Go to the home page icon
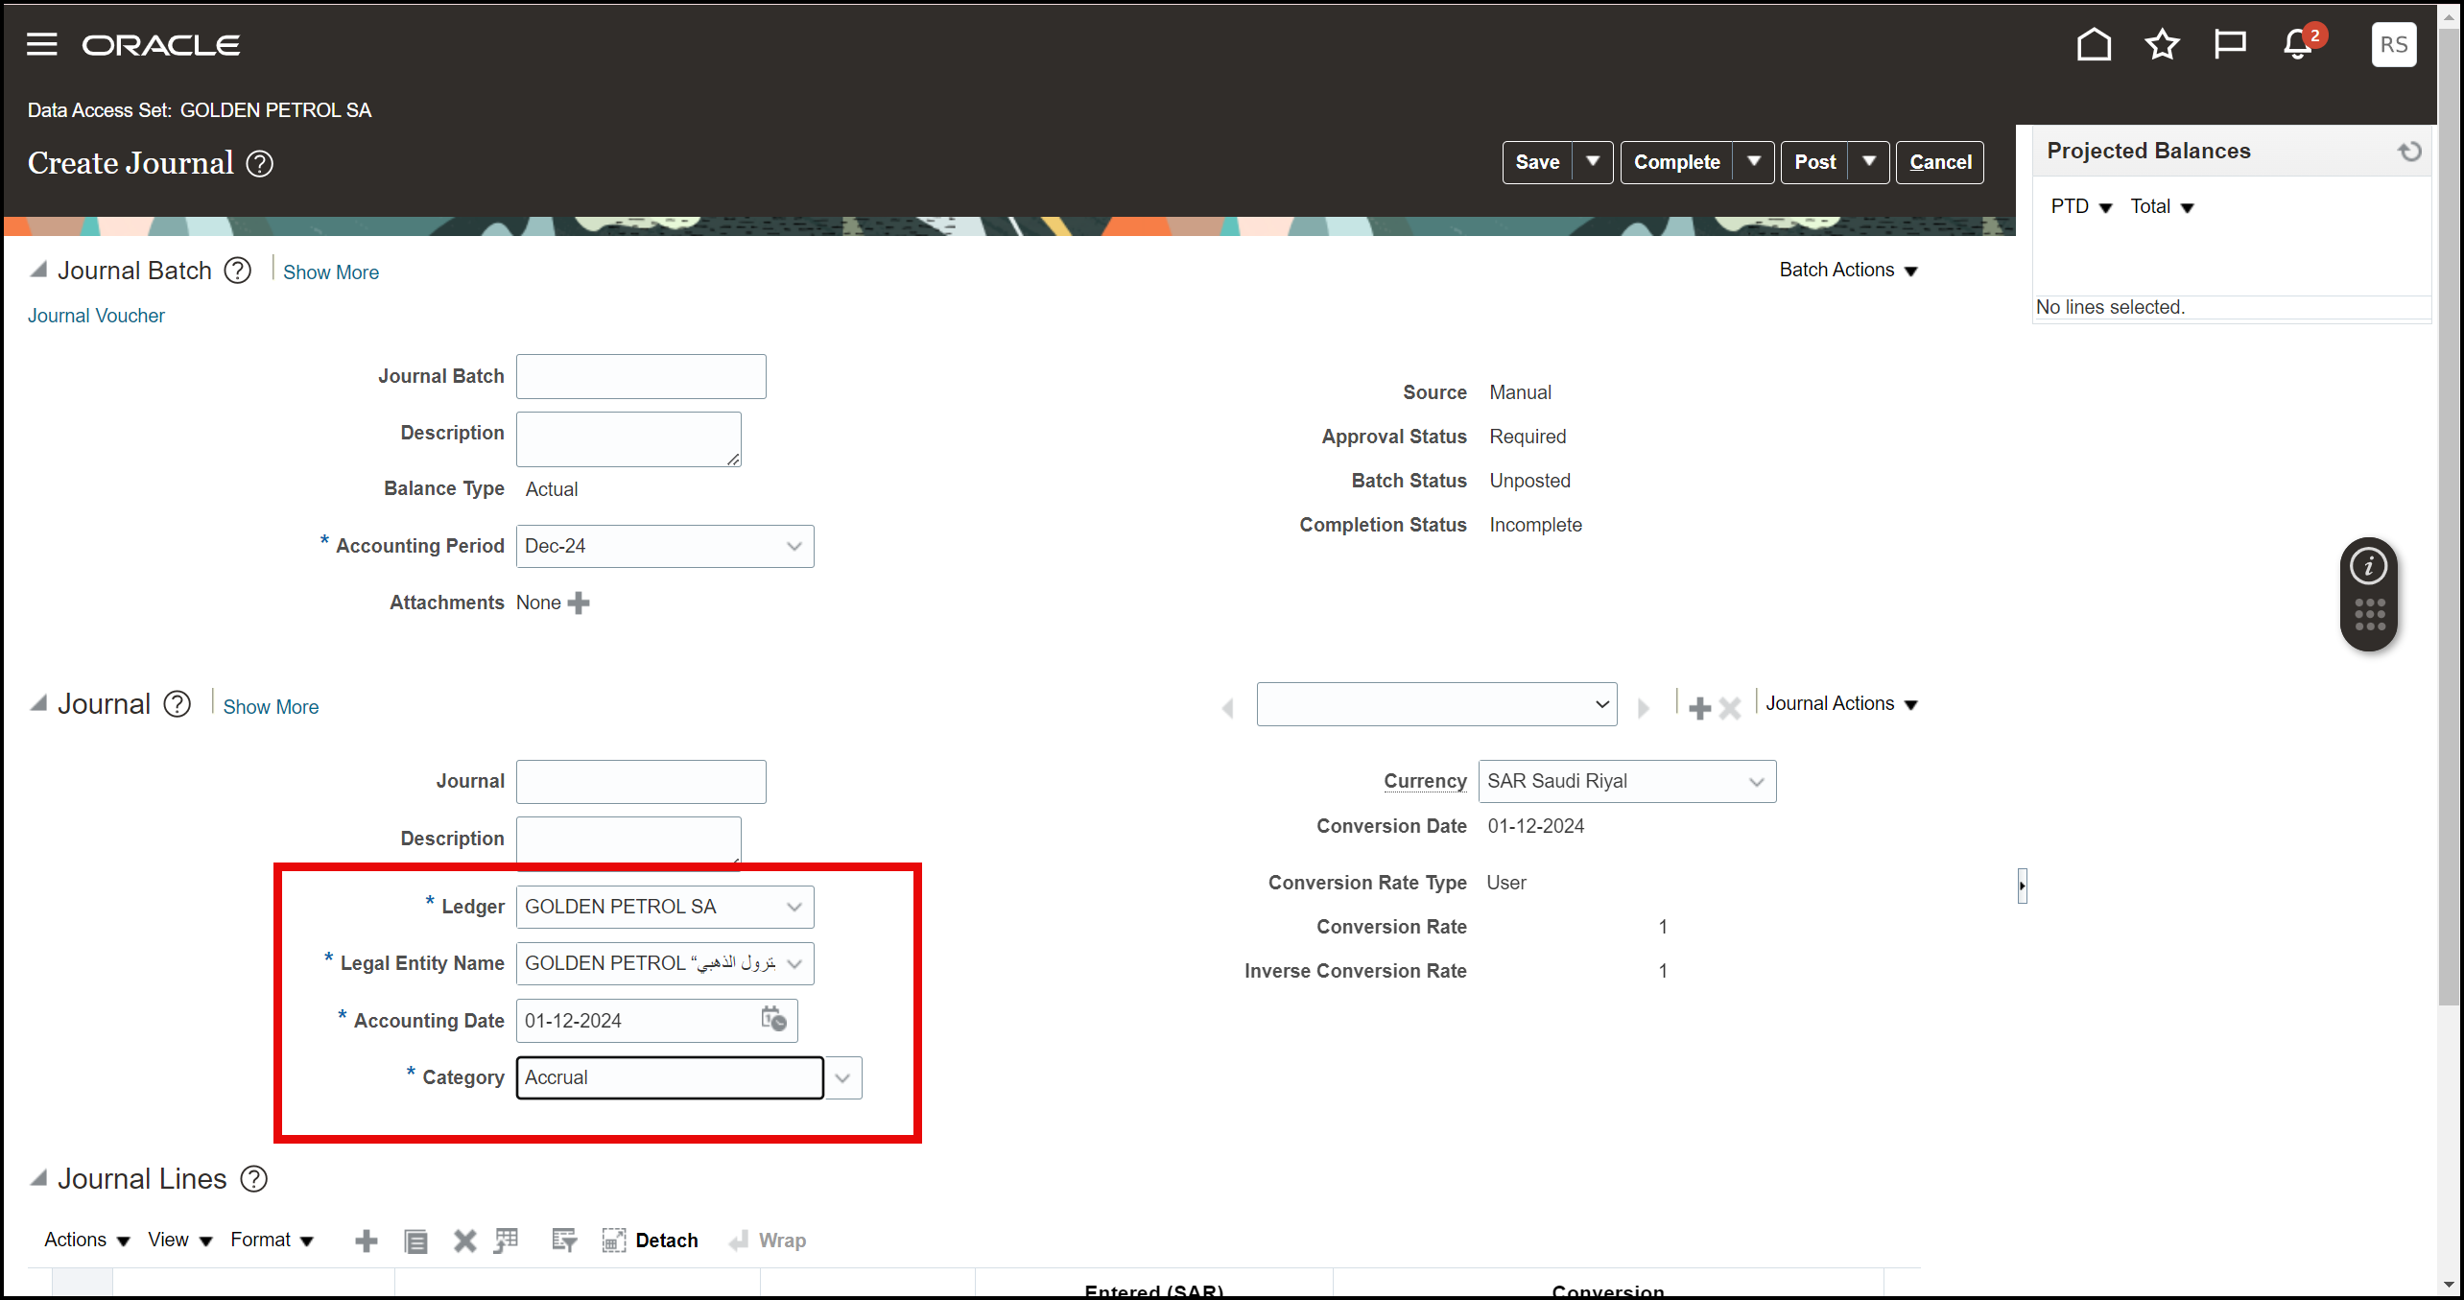Image resolution: width=2464 pixels, height=1300 pixels. click(2094, 44)
